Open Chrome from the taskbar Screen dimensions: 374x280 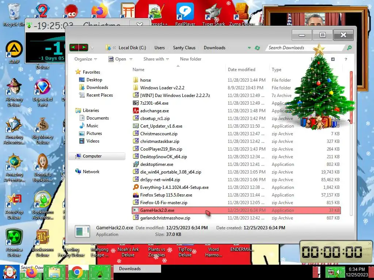click(77, 272)
